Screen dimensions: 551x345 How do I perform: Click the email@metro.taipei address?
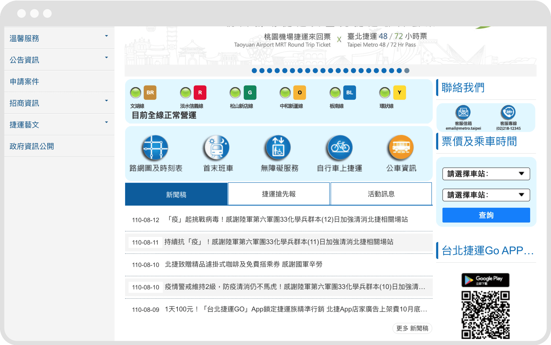(463, 128)
